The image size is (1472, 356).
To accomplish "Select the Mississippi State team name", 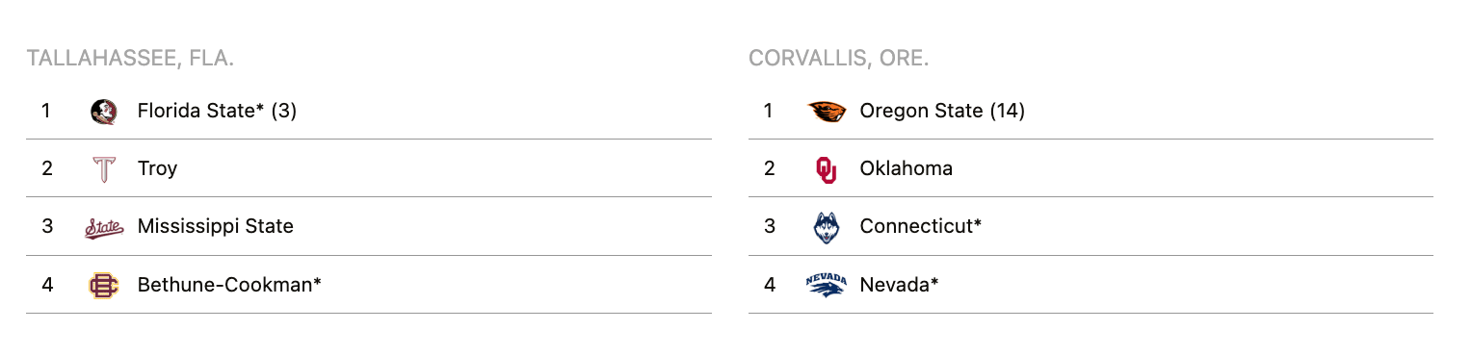I will pos(216,226).
